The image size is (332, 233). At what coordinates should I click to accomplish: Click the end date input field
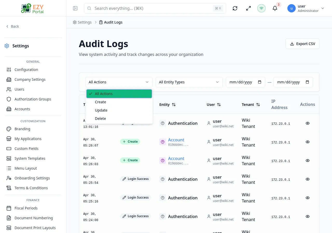tap(293, 82)
